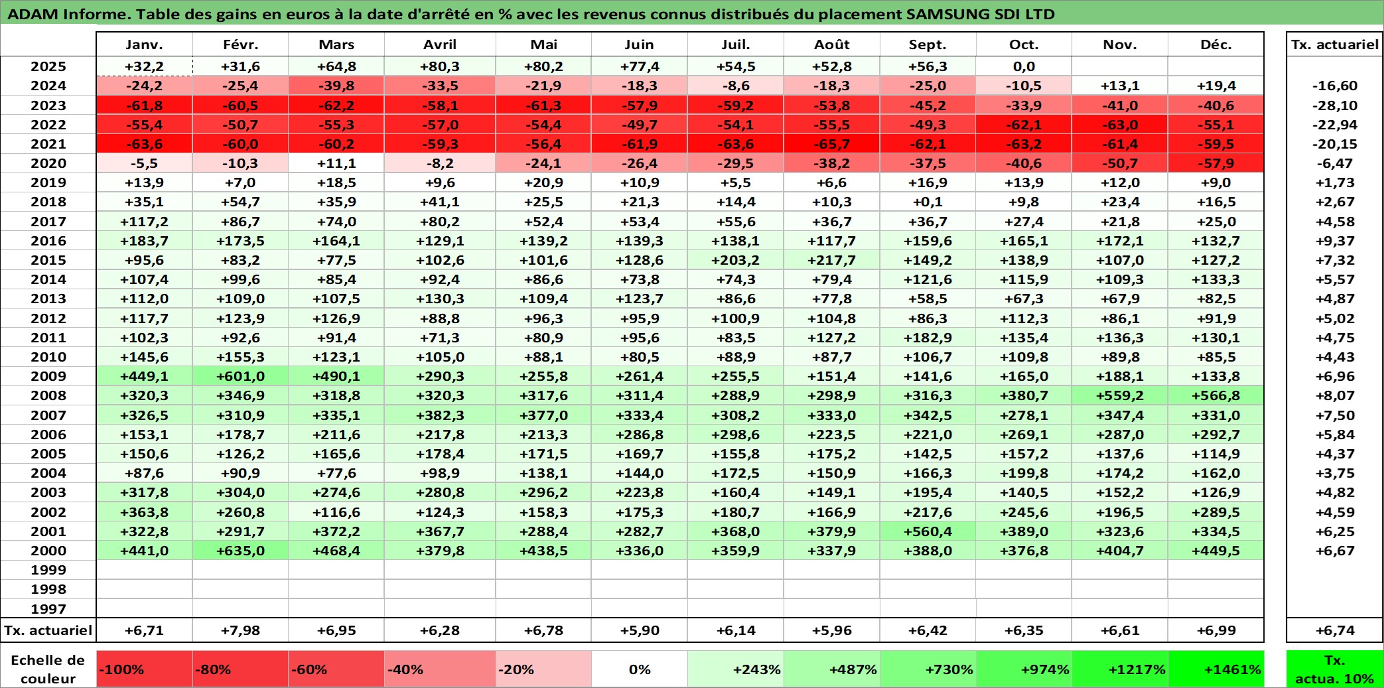This screenshot has height=688, width=1384.
Task: Click the +560,4 cell in 2001 row
Action: [928, 531]
